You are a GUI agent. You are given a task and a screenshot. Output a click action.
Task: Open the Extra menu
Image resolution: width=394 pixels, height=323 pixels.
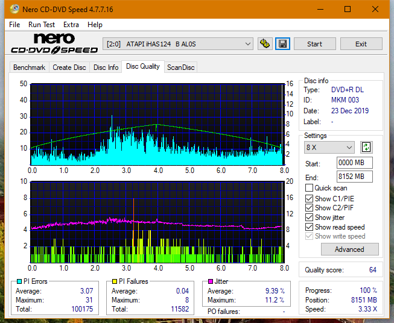click(71, 25)
